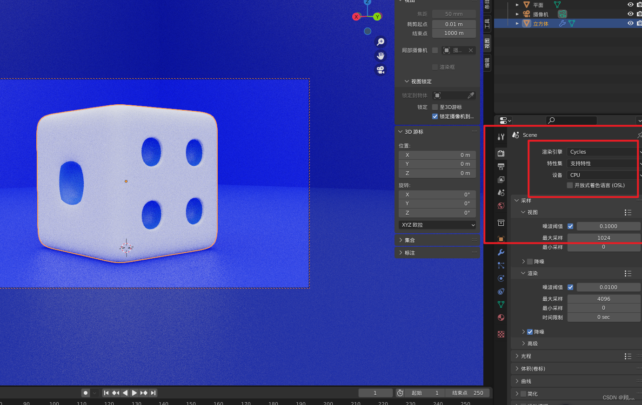Click the pan view hand icon
642x405 pixels.
click(381, 56)
